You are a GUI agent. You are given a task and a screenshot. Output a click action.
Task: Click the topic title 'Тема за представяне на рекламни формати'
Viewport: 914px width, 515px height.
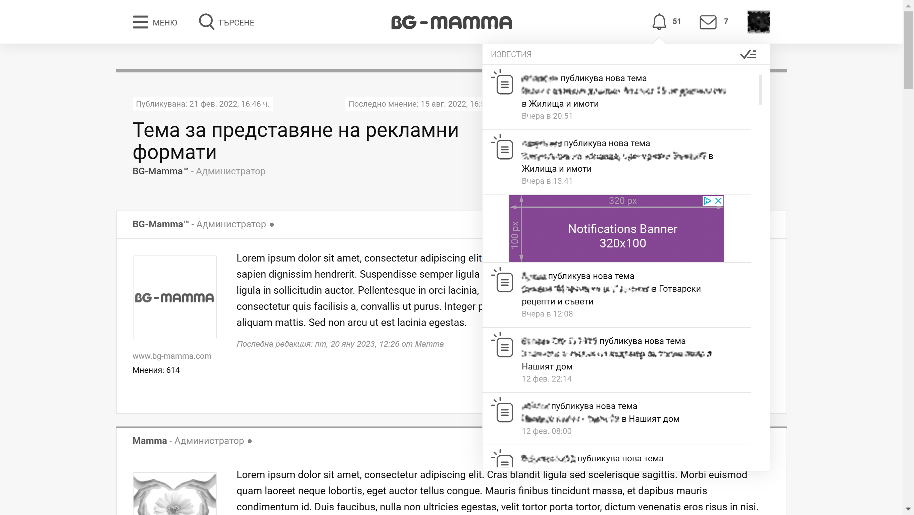tap(296, 141)
